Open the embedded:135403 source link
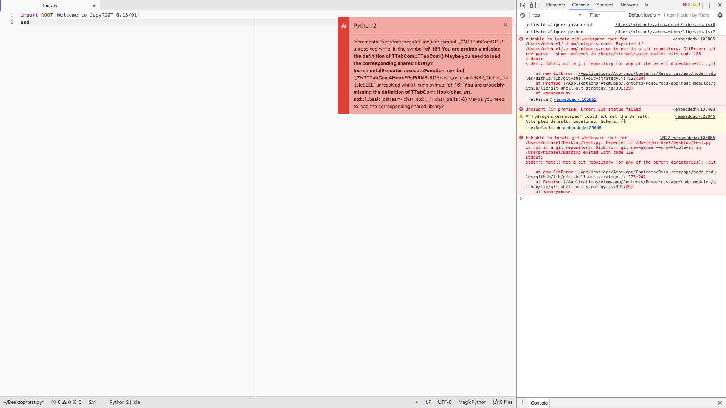The height and width of the screenshot is (408, 726). pyautogui.click(x=693, y=109)
